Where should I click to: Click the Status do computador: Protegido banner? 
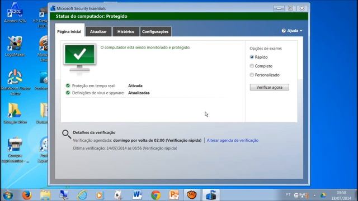click(x=179, y=16)
